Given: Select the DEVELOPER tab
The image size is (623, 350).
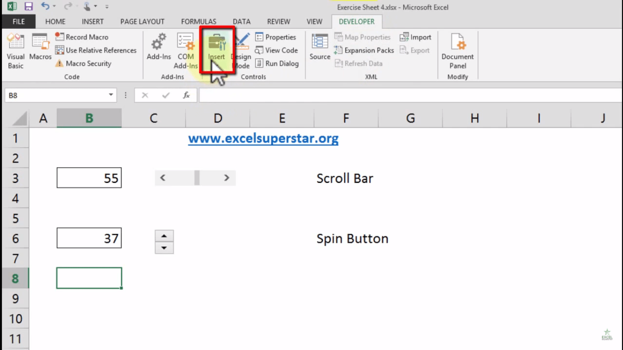Looking at the screenshot, I should 357,21.
